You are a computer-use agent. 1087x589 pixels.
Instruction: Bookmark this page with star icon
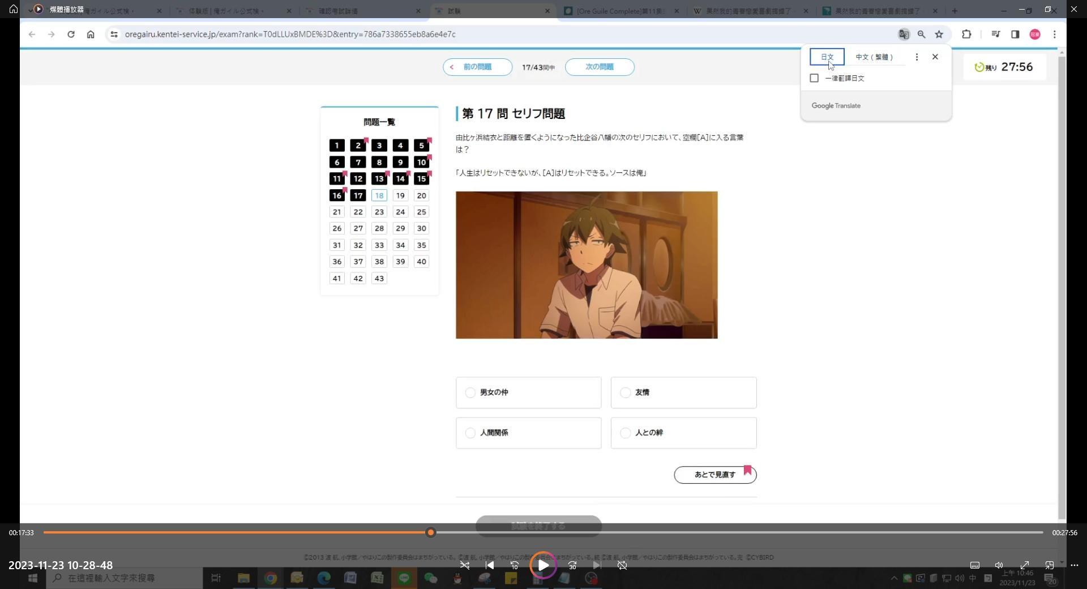point(939,35)
